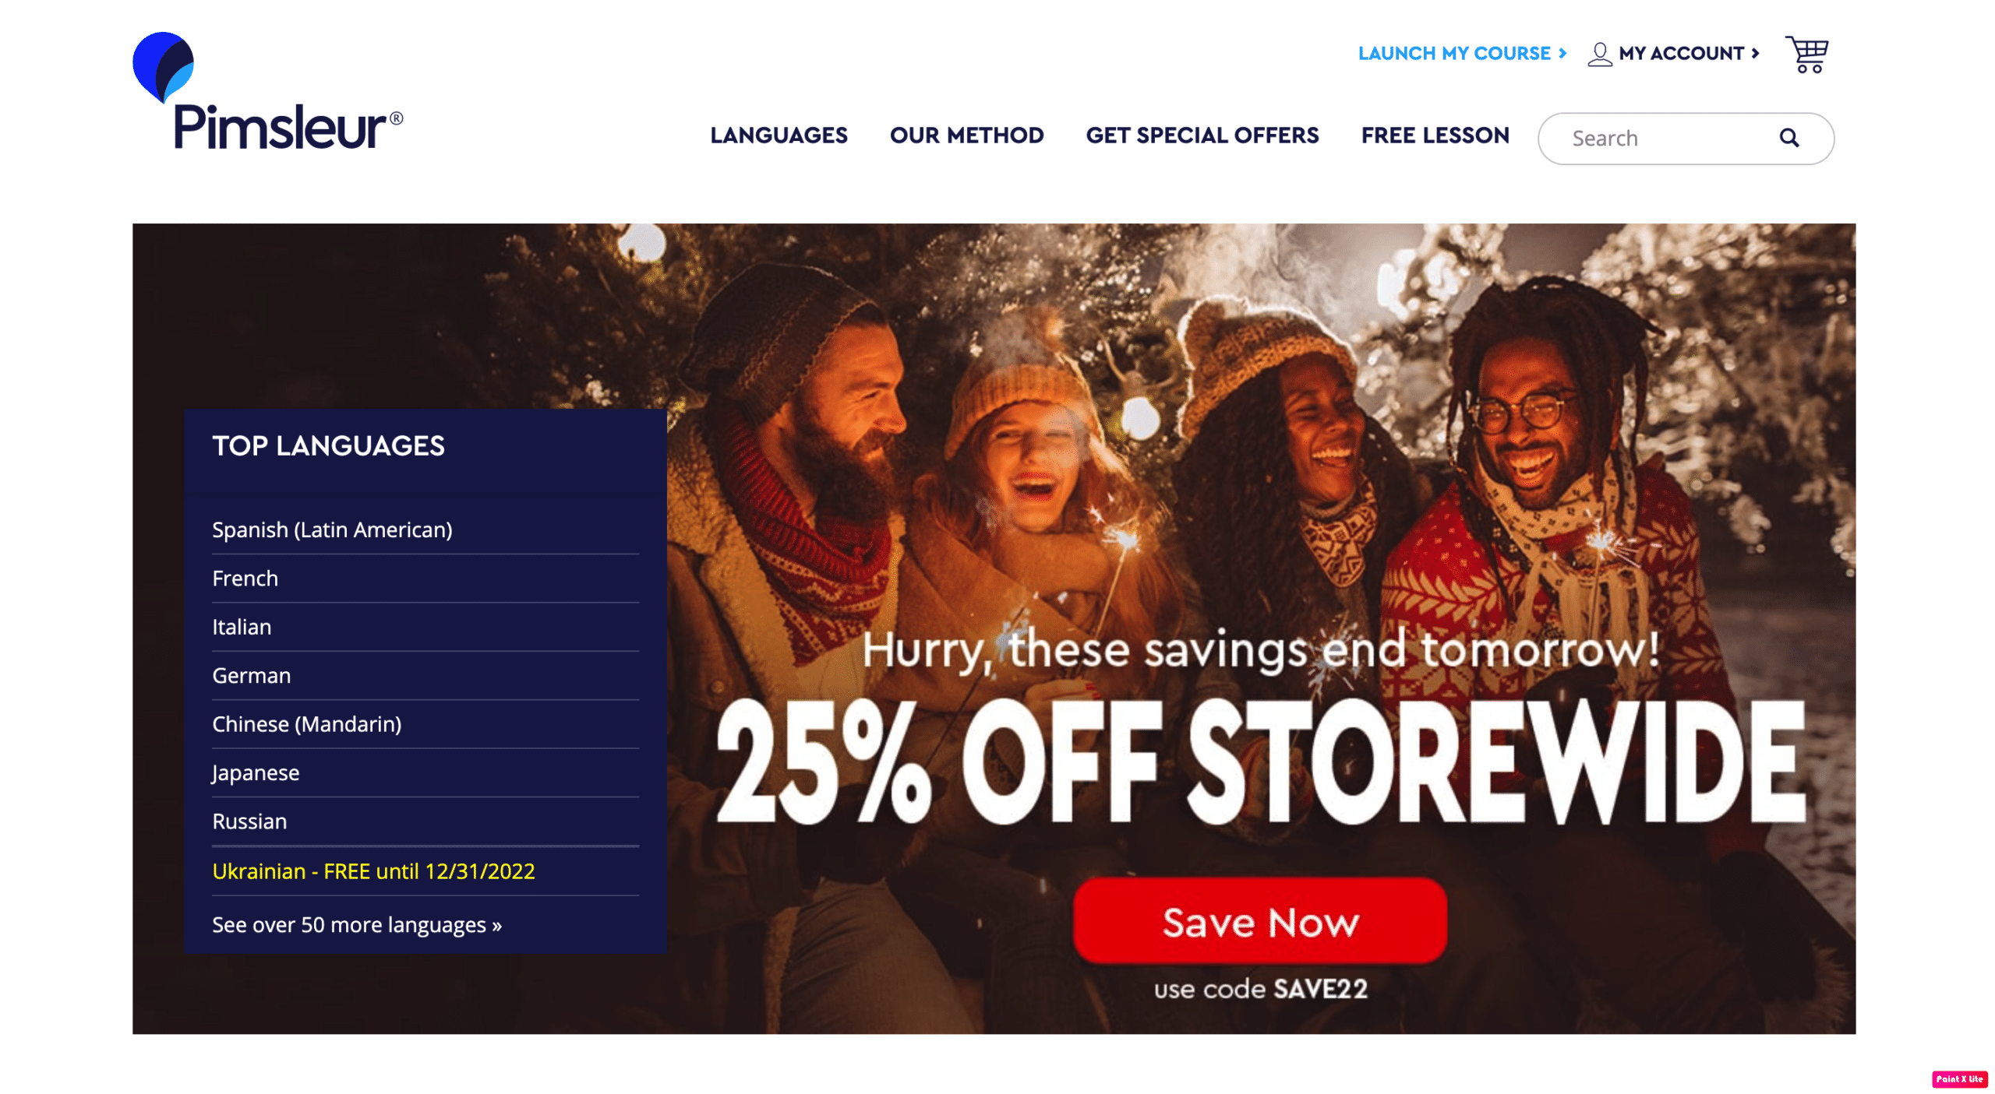Click the Ukrainian FREE language link

(x=375, y=869)
